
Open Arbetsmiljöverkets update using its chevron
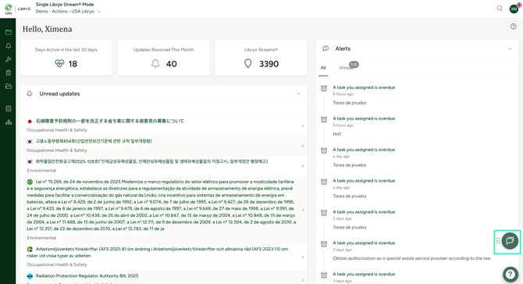point(303,257)
